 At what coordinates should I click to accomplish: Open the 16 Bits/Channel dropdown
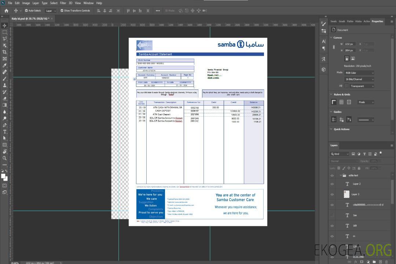[x=359, y=79]
